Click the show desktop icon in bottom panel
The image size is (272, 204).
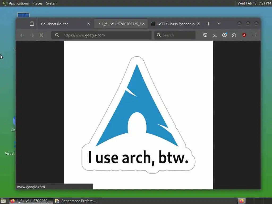click(3, 201)
